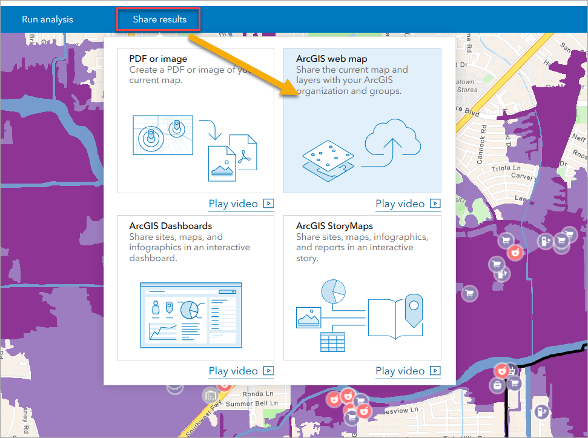
Task: Click the gas station marker near Olesview Ln
Action: tap(541, 412)
